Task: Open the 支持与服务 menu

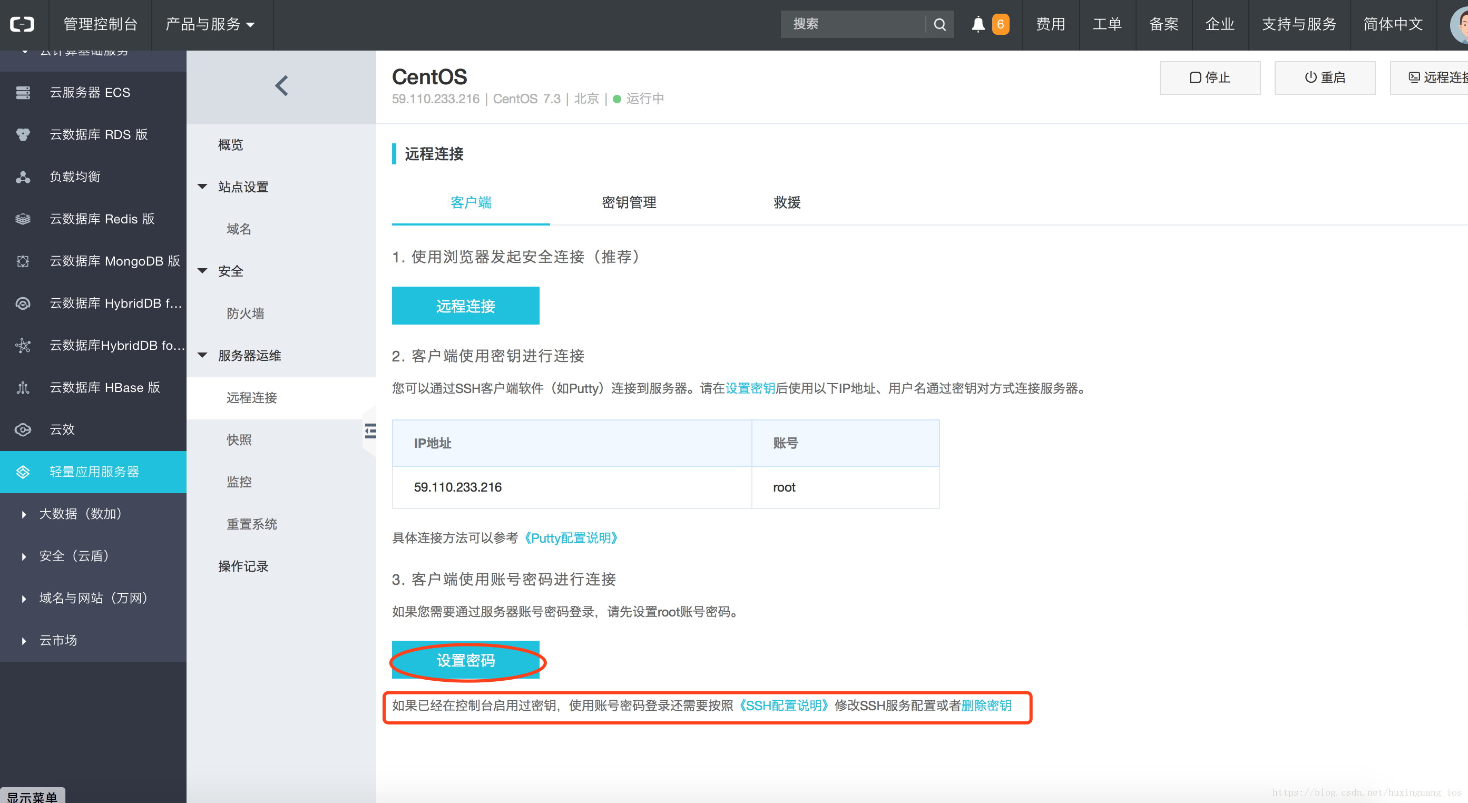Action: pyautogui.click(x=1299, y=25)
